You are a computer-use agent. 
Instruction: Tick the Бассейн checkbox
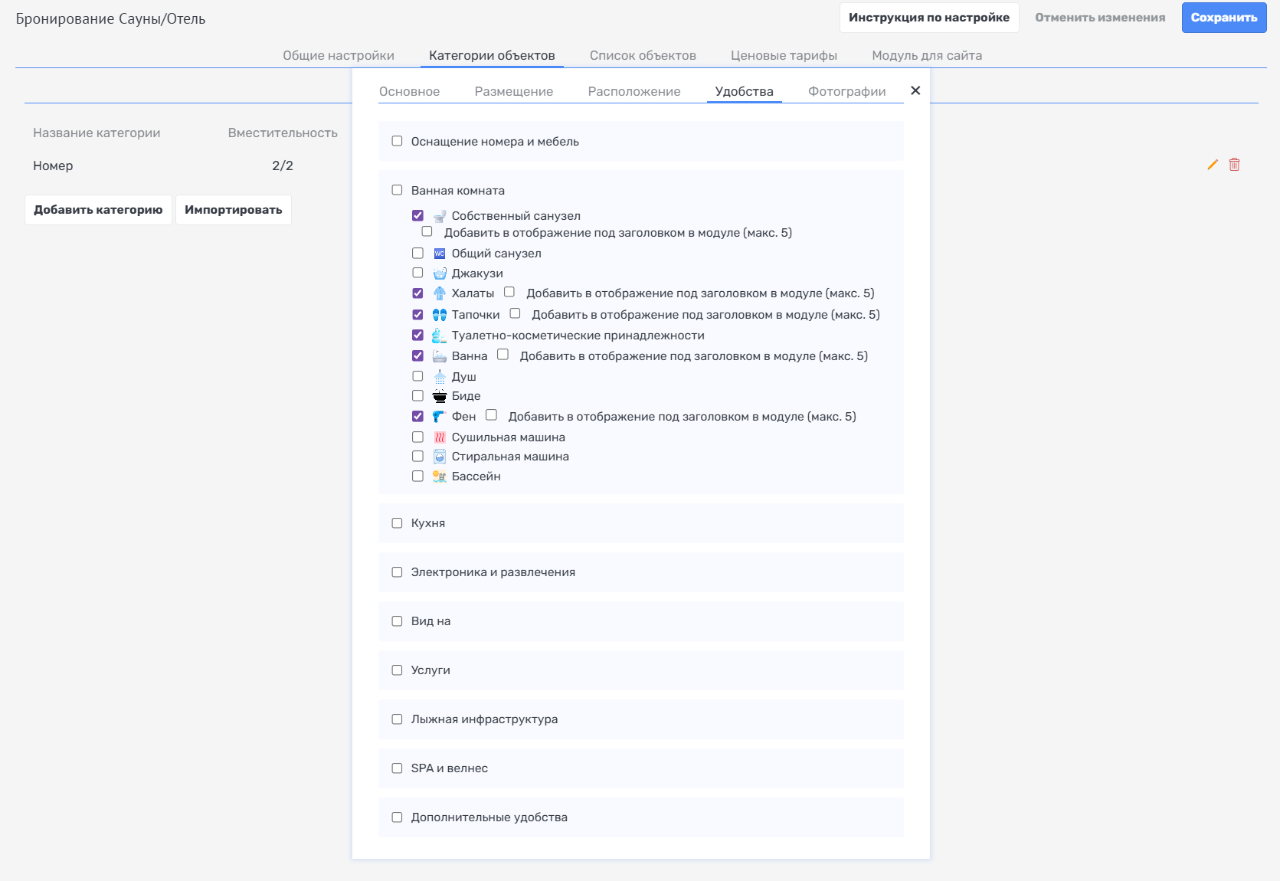point(417,477)
